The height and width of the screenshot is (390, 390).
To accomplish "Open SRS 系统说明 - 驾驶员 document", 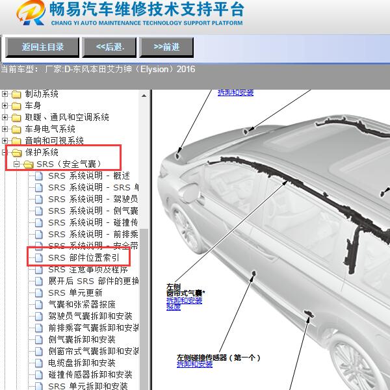I will (93, 200).
